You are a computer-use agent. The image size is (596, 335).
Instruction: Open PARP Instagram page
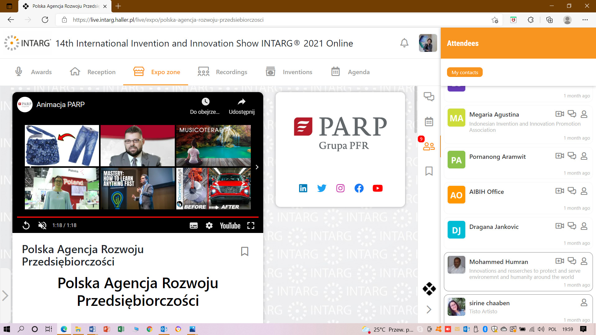tap(340, 188)
